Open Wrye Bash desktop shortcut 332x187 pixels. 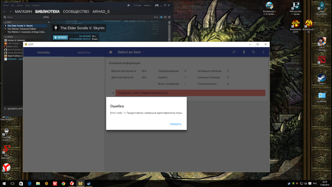pyautogui.click(x=7, y=152)
